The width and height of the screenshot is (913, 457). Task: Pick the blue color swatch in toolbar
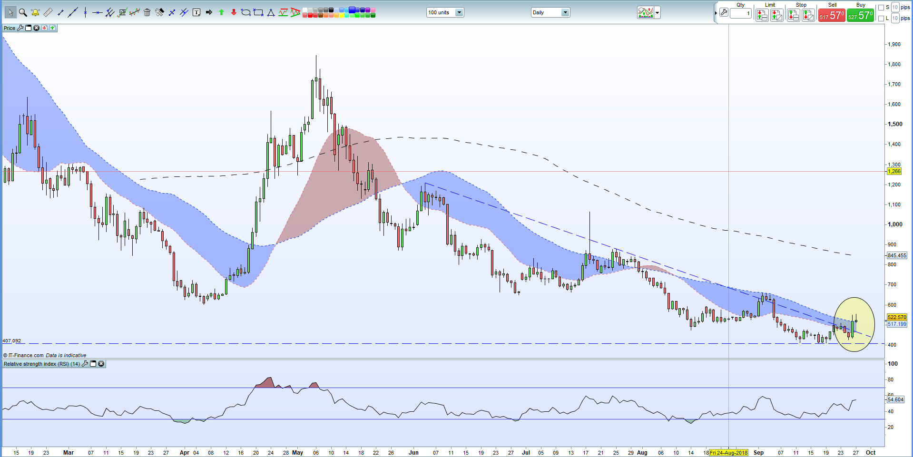(x=351, y=9)
